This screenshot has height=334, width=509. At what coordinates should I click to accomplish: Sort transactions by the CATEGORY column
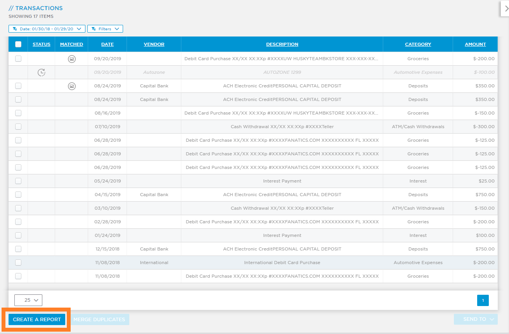click(418, 44)
